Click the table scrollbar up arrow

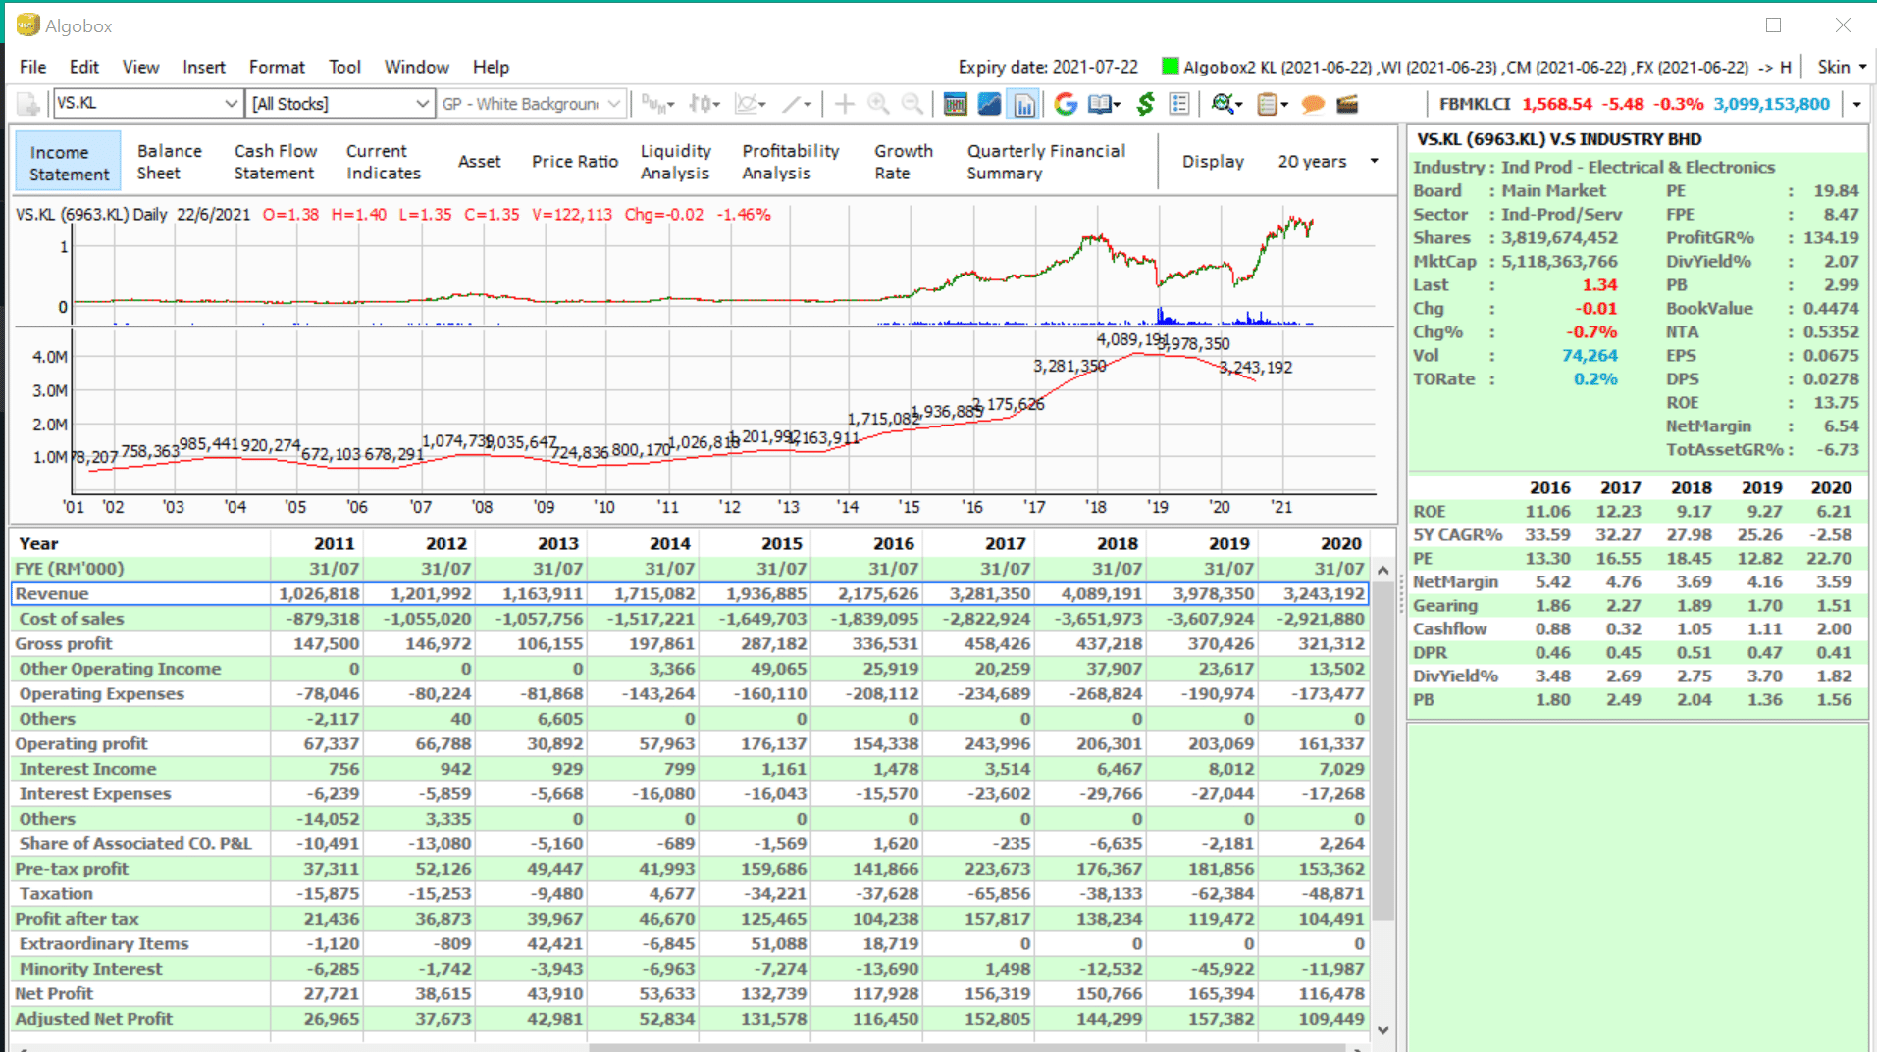click(1382, 570)
